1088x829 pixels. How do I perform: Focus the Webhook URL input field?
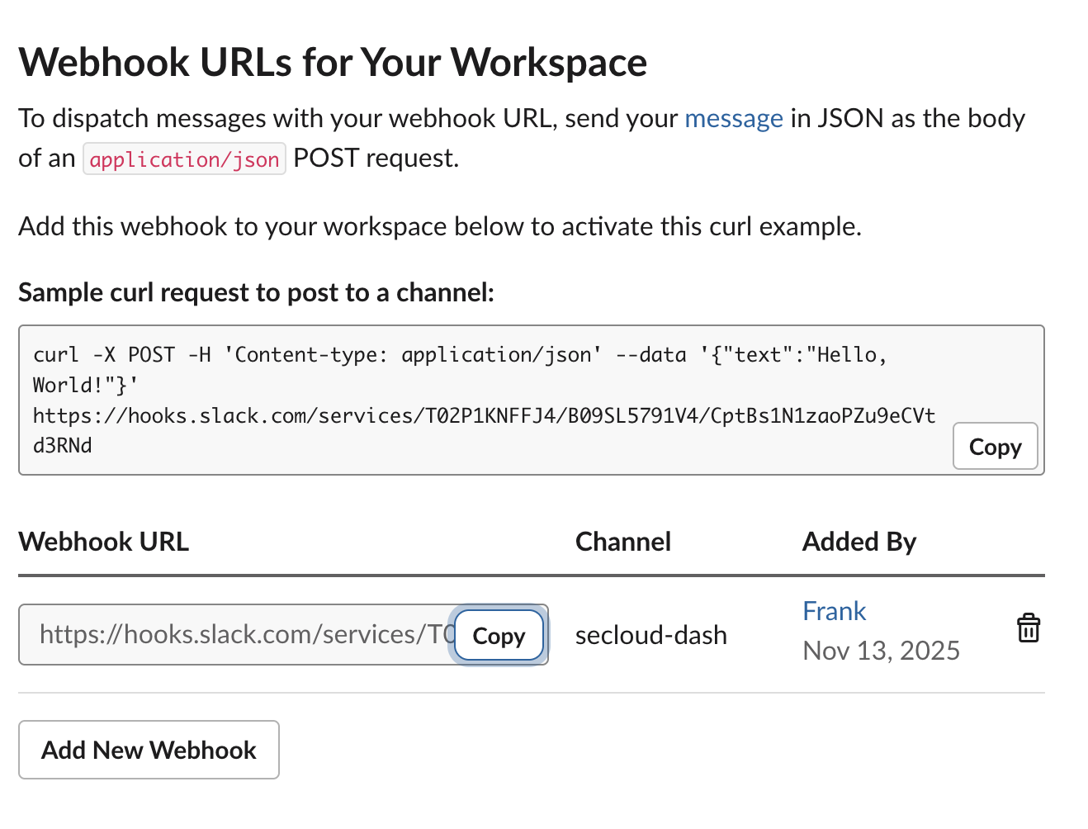[239, 635]
